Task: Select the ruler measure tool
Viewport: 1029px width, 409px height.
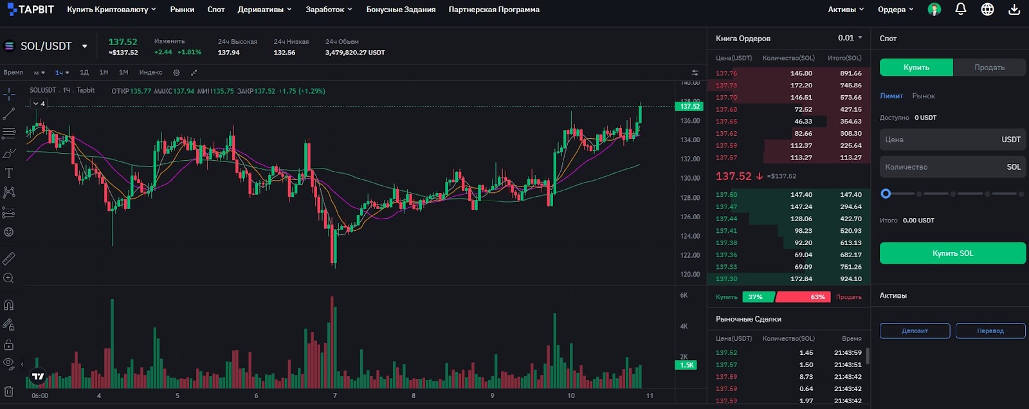Action: (9, 259)
